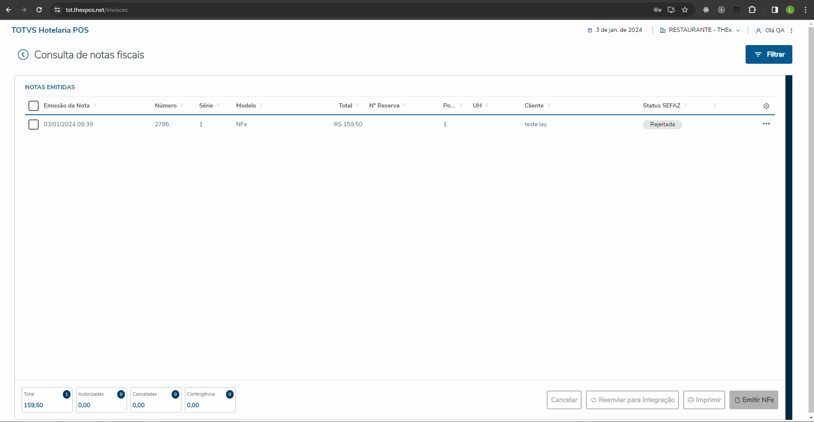Bookmark this page with star icon
The image size is (814, 422).
point(685,10)
